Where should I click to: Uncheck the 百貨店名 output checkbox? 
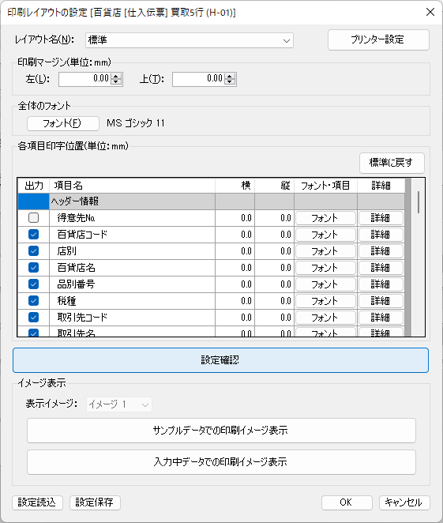click(x=33, y=268)
